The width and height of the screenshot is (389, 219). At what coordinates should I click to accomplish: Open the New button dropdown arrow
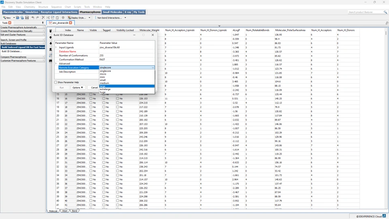pyautogui.click(x=14, y=17)
